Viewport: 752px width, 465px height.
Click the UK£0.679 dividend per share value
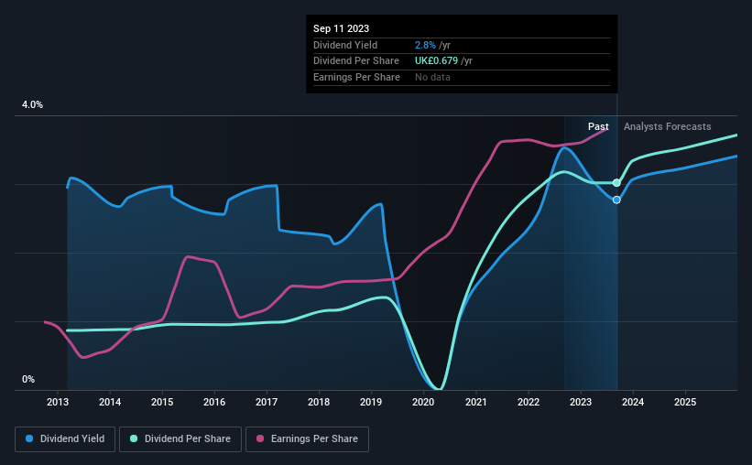(436, 61)
